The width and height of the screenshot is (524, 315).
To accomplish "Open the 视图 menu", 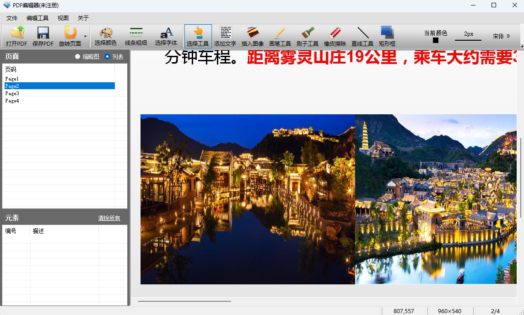I will pos(64,18).
